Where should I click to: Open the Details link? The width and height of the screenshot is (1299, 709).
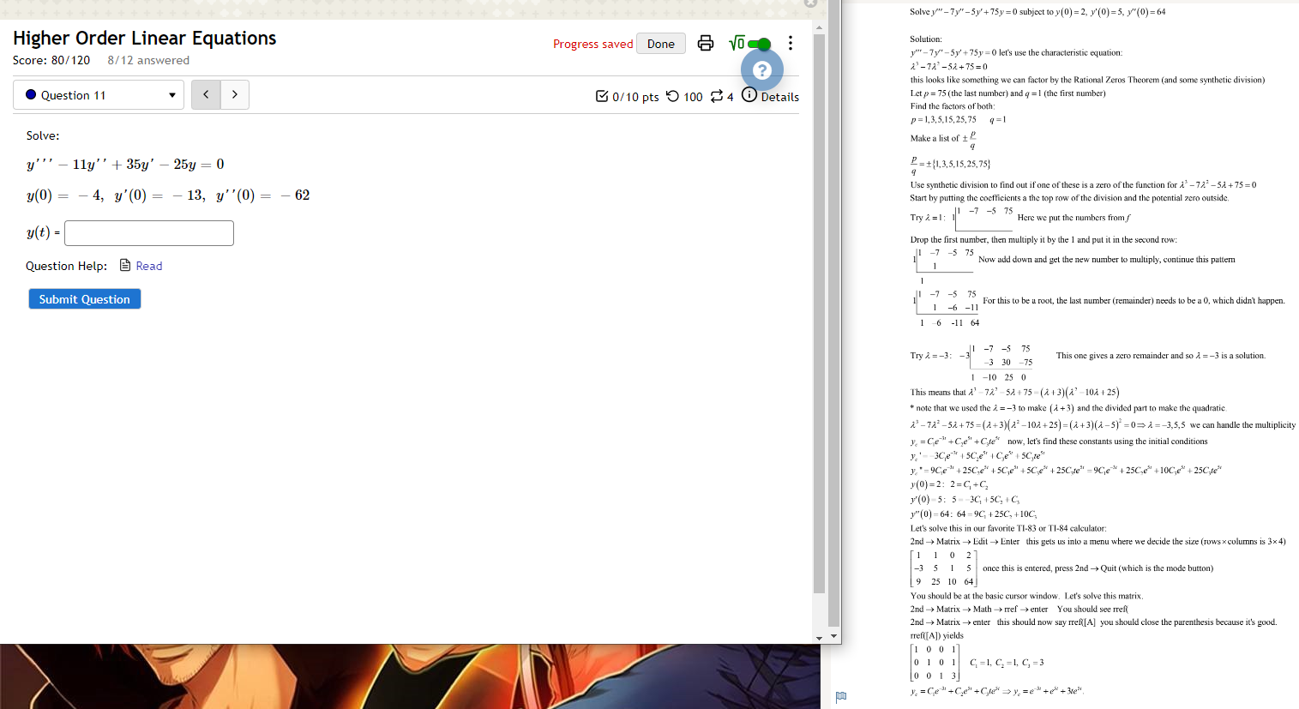pos(780,97)
